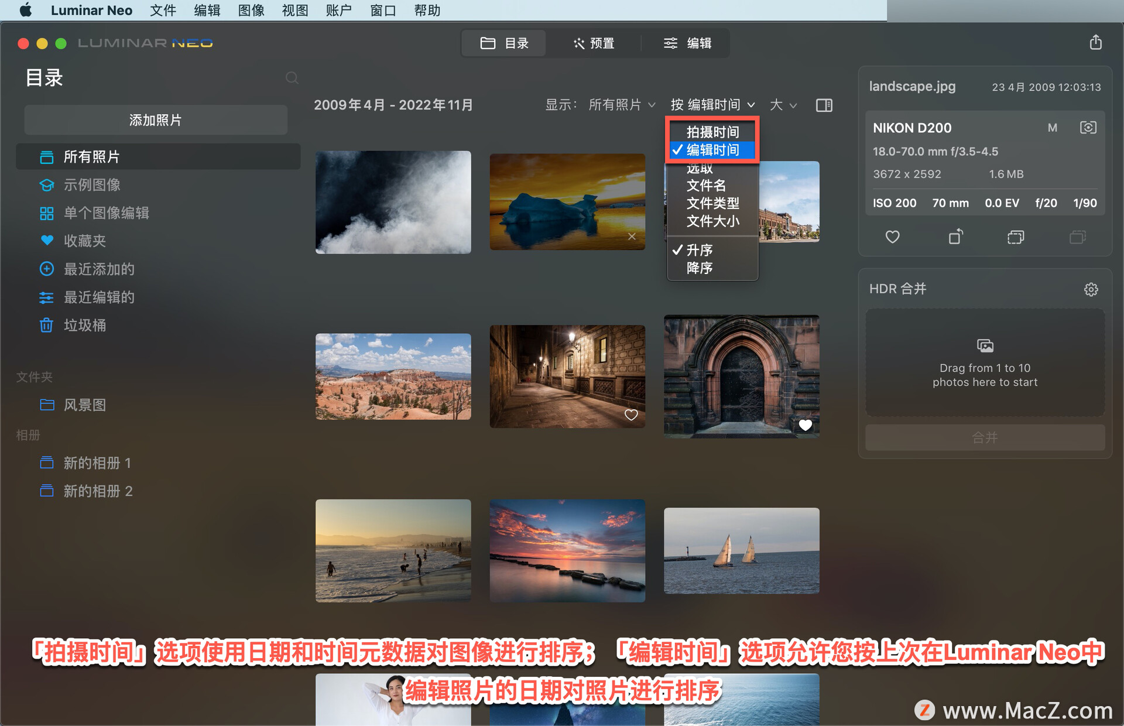Expand the 大 thumbnail size dropdown
The width and height of the screenshot is (1124, 726).
tap(783, 105)
